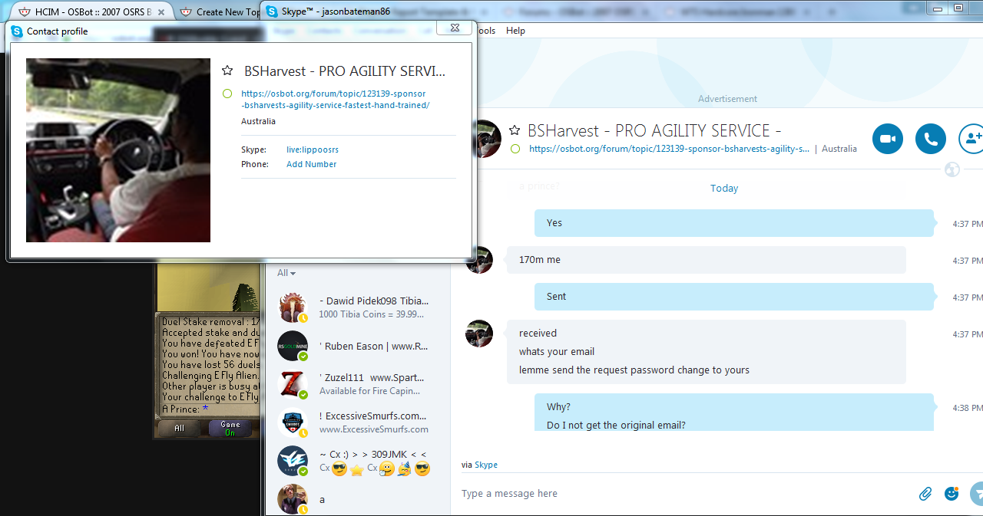Click the message input field

(x=683, y=494)
